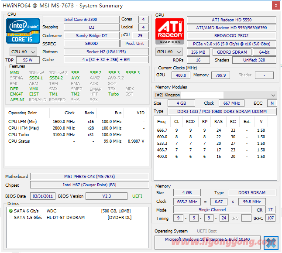The image size is (282, 253).
Task: Select the HL-DT-ST DVDRAM drive entry
Action: (x=65, y=217)
